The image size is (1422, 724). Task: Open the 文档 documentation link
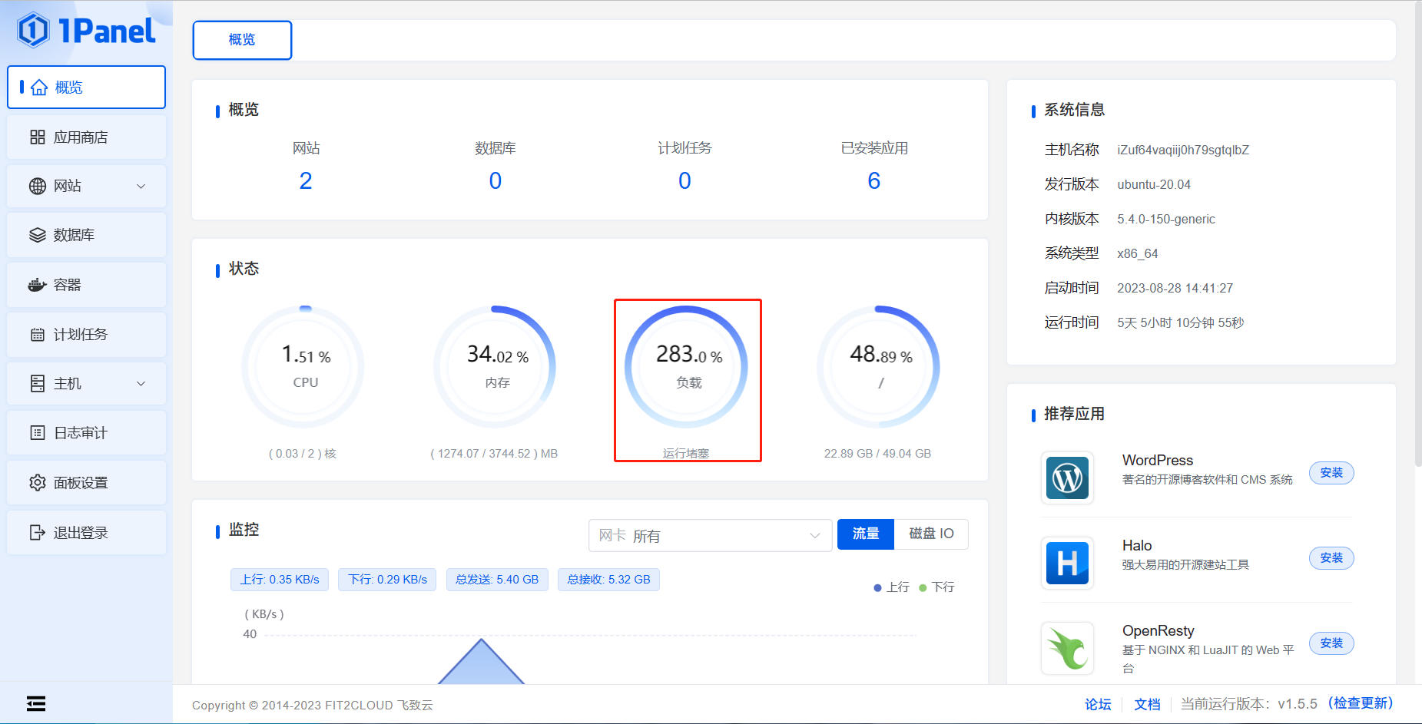click(1146, 703)
